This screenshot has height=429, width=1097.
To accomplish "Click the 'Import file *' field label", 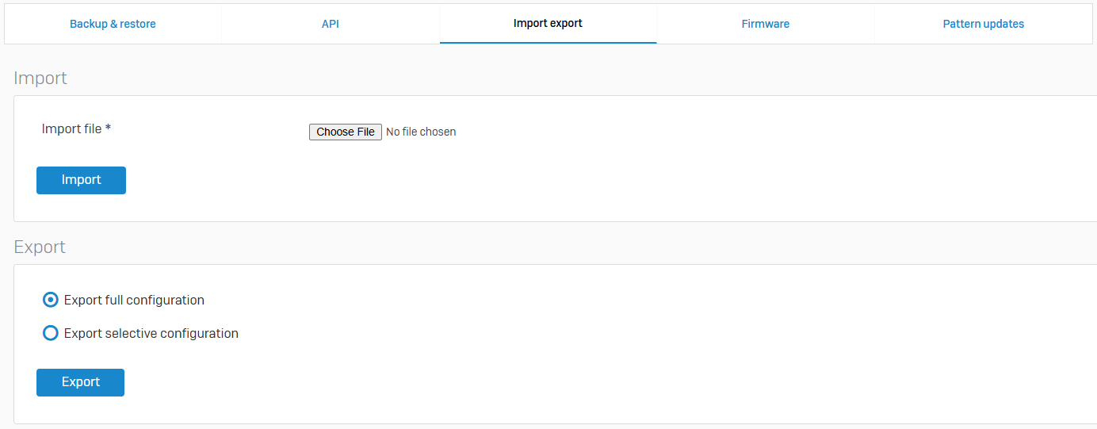I will (71, 128).
